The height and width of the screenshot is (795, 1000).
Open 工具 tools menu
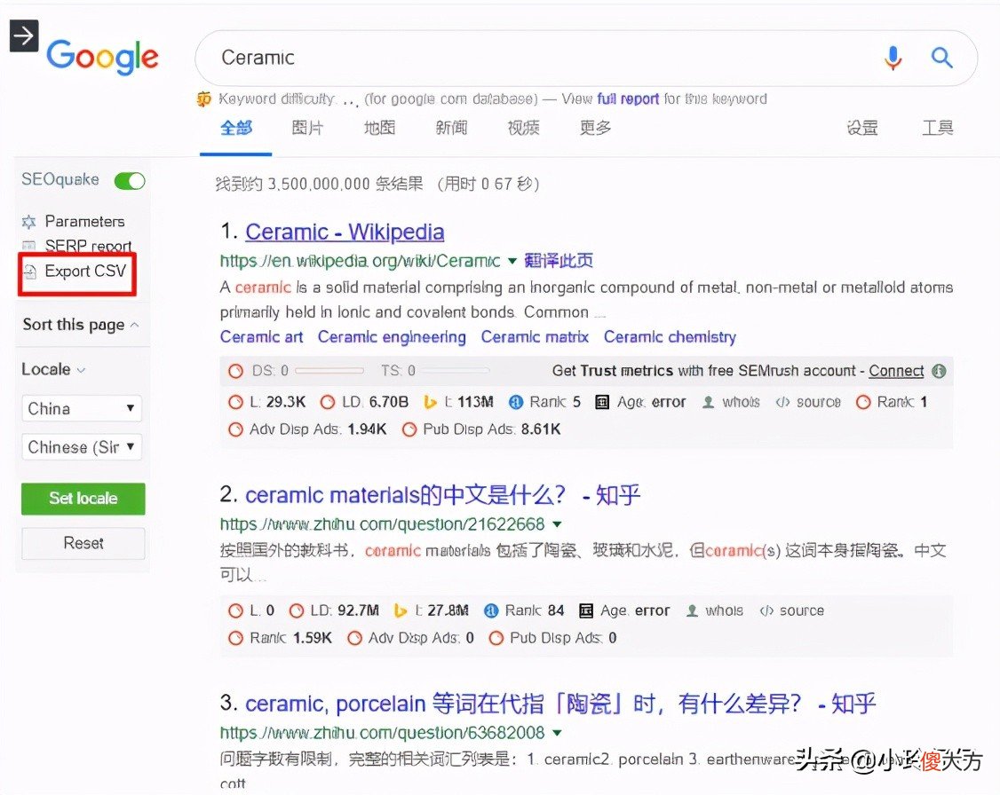938,128
